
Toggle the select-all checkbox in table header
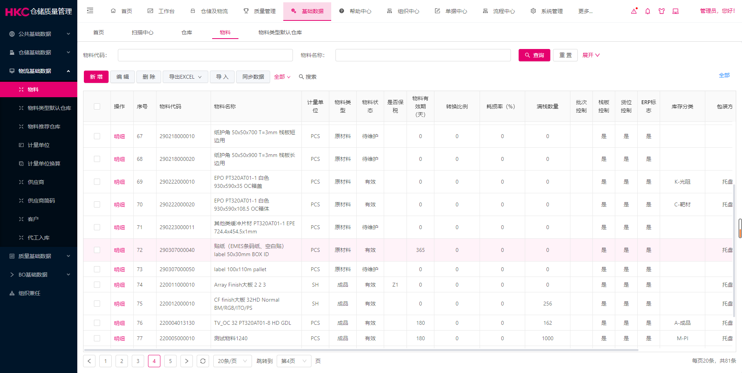tap(97, 106)
